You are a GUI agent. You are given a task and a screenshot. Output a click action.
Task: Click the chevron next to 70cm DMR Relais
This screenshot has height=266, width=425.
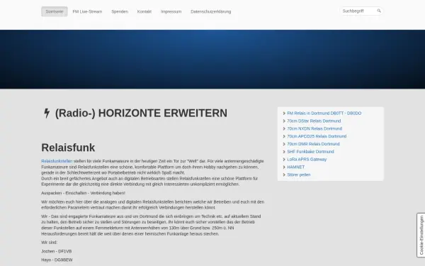tap(284, 144)
